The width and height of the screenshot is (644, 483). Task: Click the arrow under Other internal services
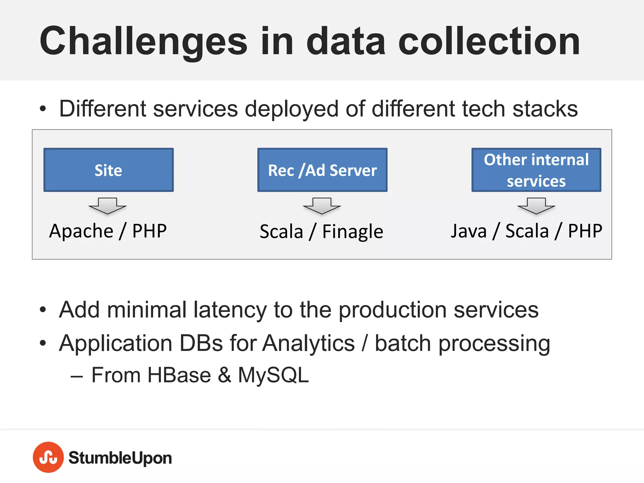[x=536, y=206]
